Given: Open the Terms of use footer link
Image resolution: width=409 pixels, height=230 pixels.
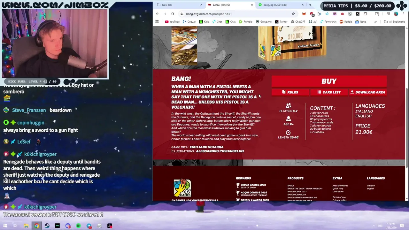Looking at the screenshot, I should (x=339, y=197).
